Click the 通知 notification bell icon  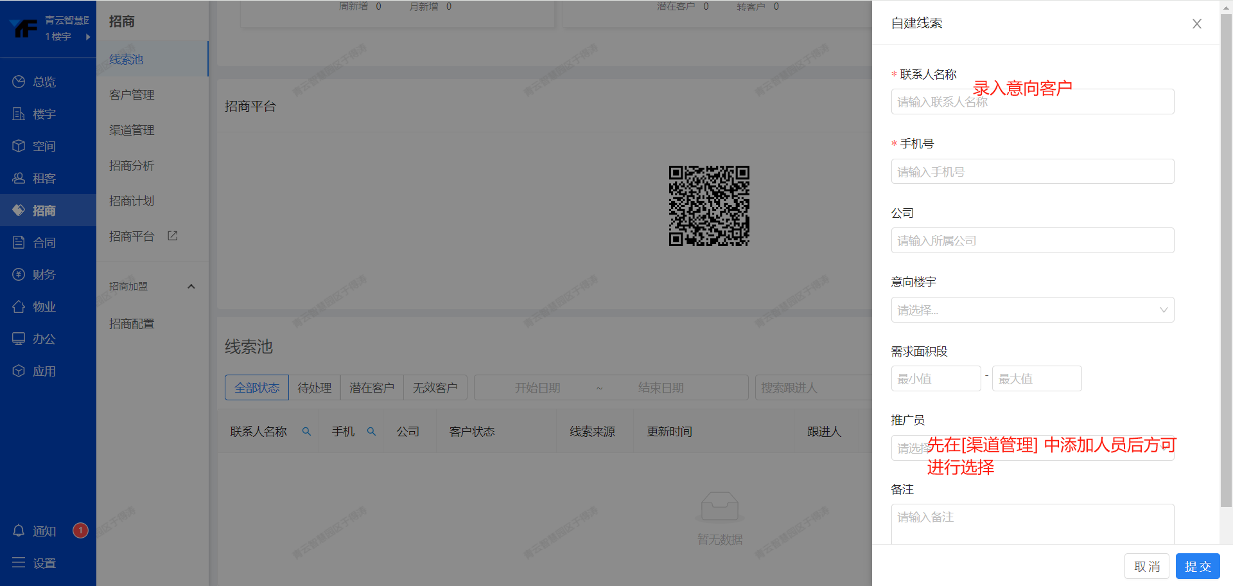[x=19, y=531]
